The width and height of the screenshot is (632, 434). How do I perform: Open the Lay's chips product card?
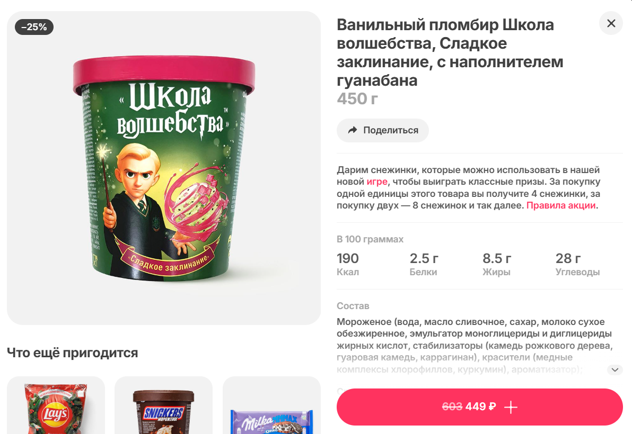coord(56,405)
